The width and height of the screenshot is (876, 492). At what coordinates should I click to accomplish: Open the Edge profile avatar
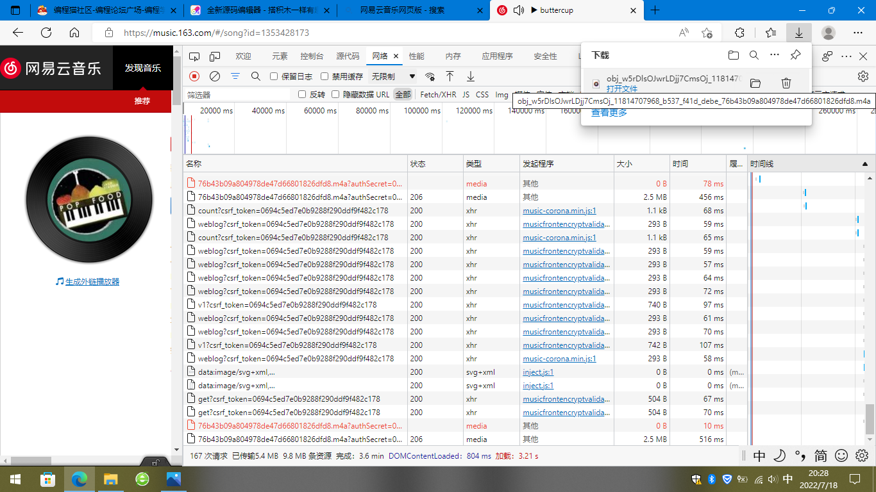[829, 33]
